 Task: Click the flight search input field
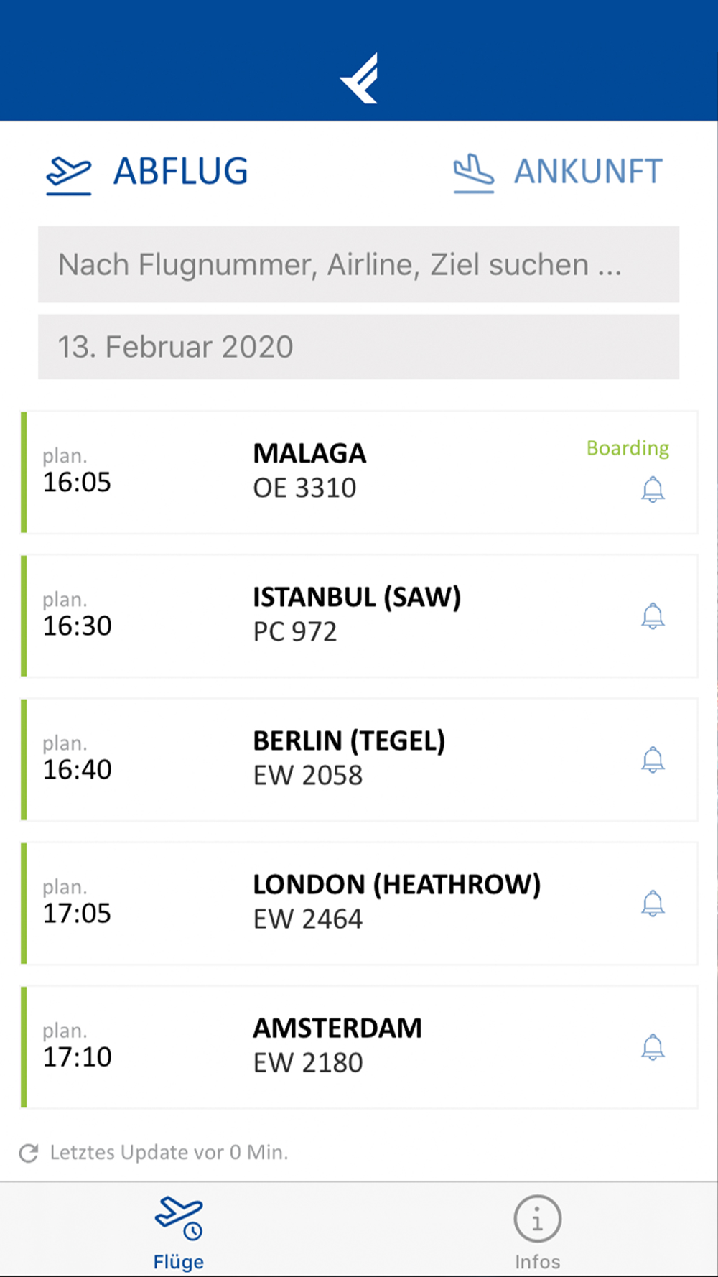[x=358, y=264]
